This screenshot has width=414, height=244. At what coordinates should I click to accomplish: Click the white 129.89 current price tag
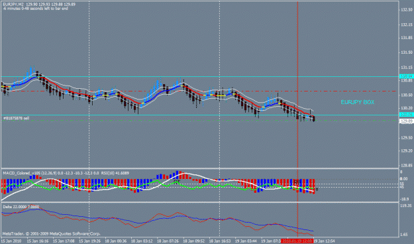[406, 121]
